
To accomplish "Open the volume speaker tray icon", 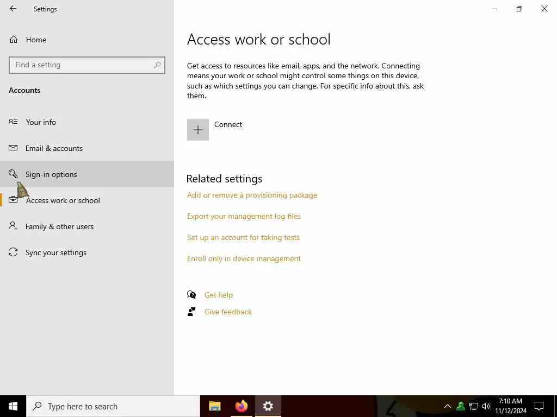I will [486, 406].
